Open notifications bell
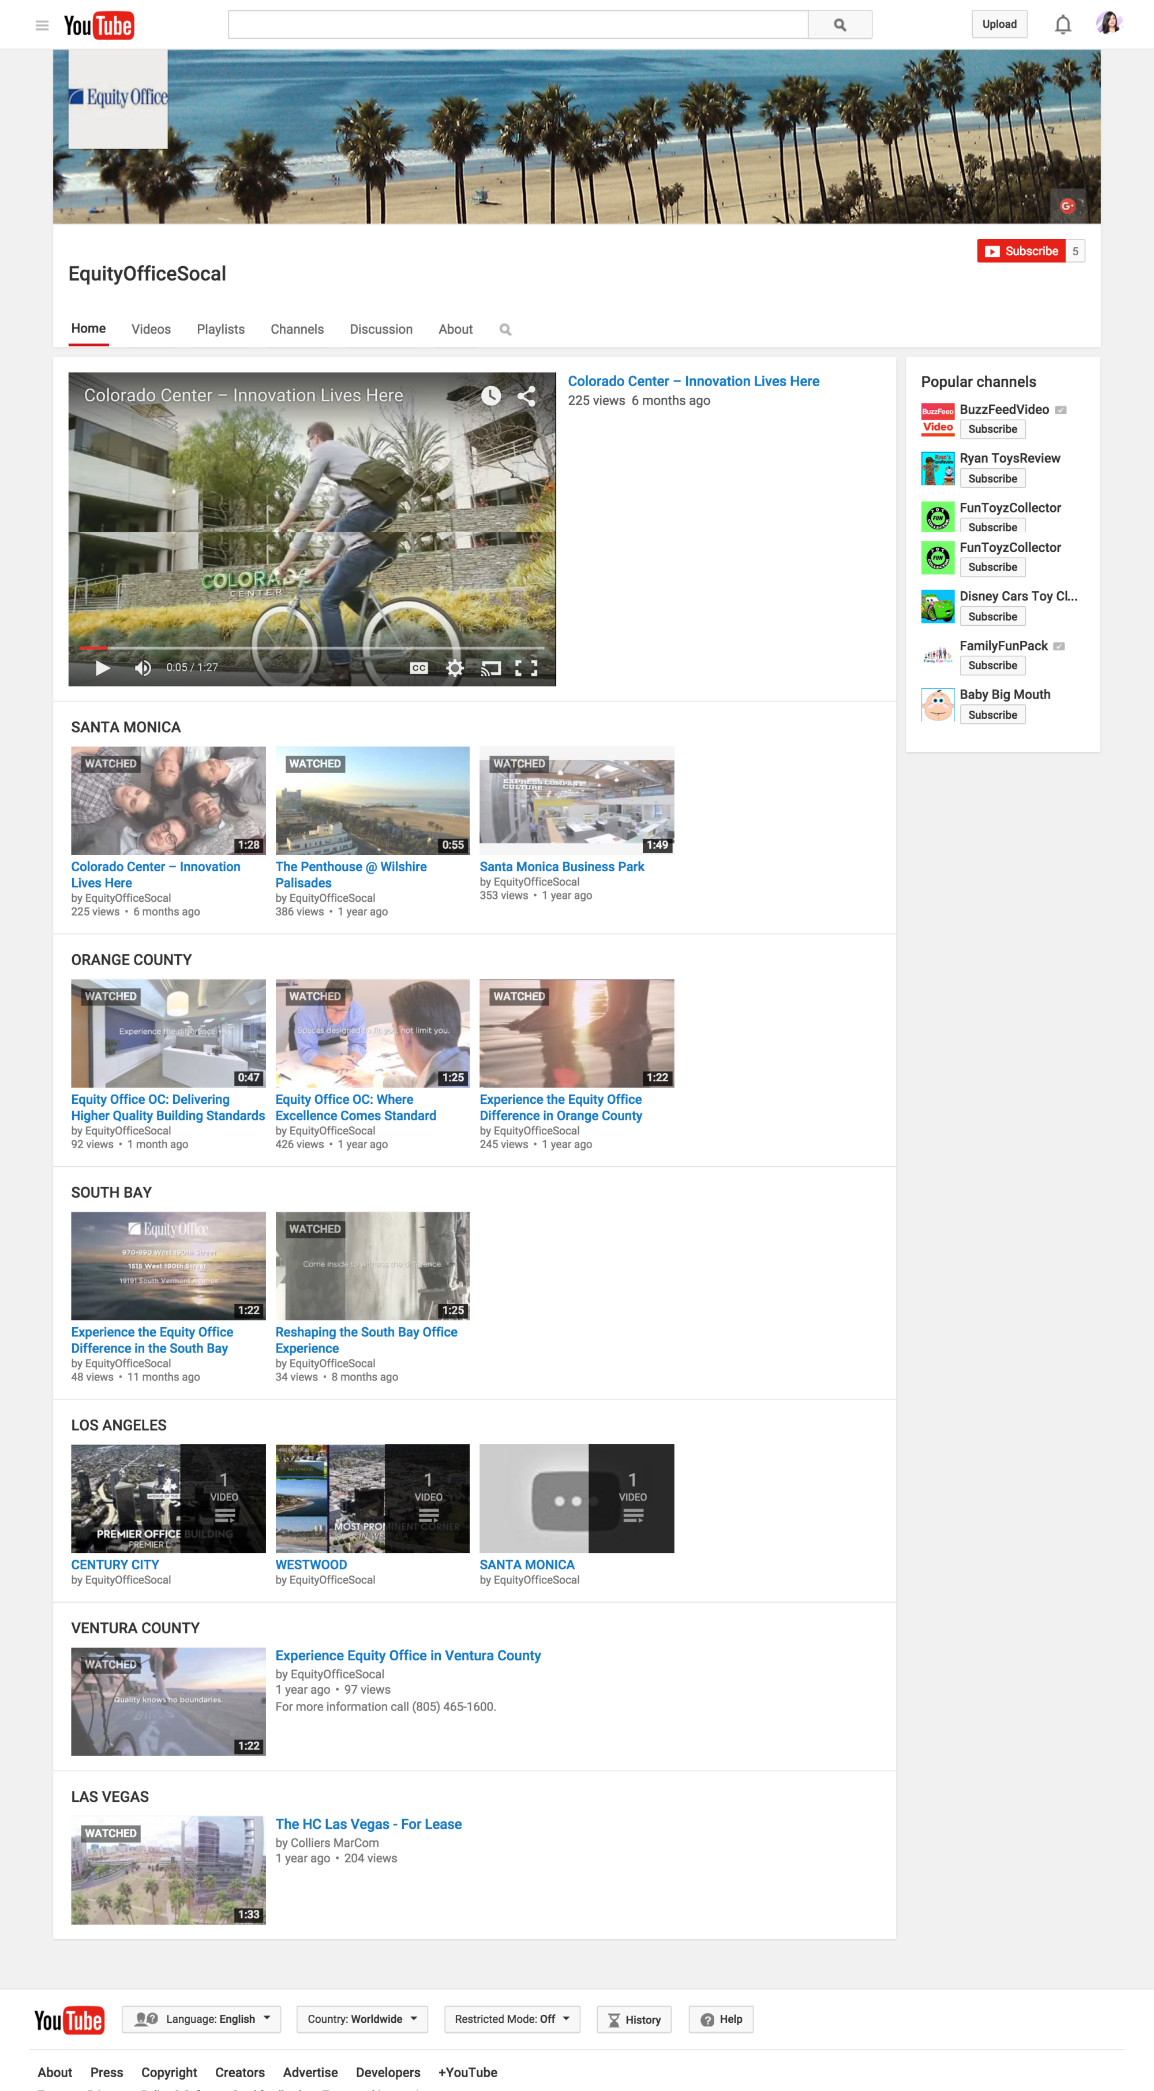1154x2091 pixels. (1062, 24)
